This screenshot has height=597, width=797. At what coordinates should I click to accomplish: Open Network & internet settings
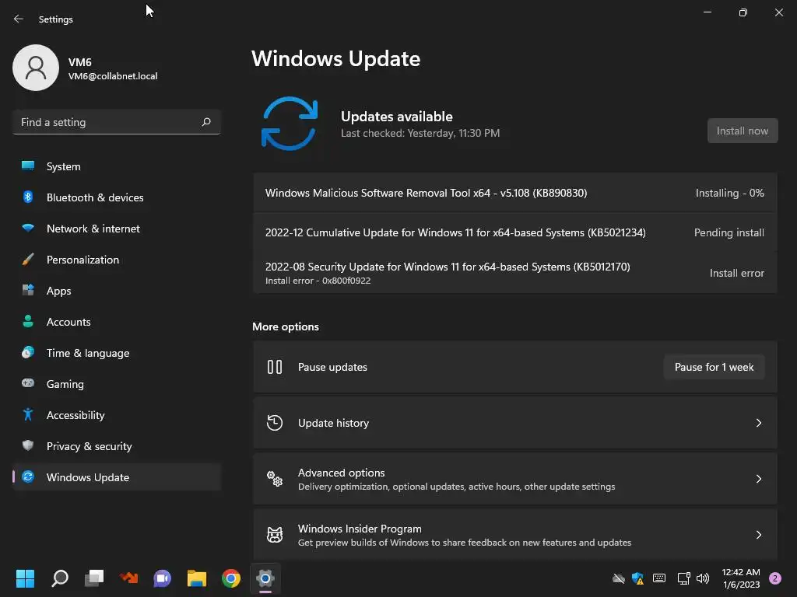(x=117, y=229)
